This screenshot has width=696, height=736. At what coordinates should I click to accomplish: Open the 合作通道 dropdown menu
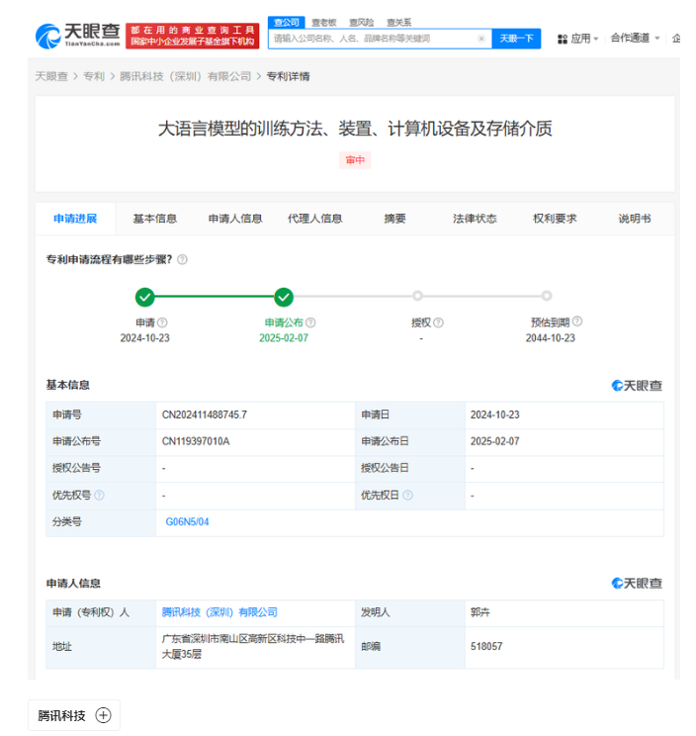635,38
